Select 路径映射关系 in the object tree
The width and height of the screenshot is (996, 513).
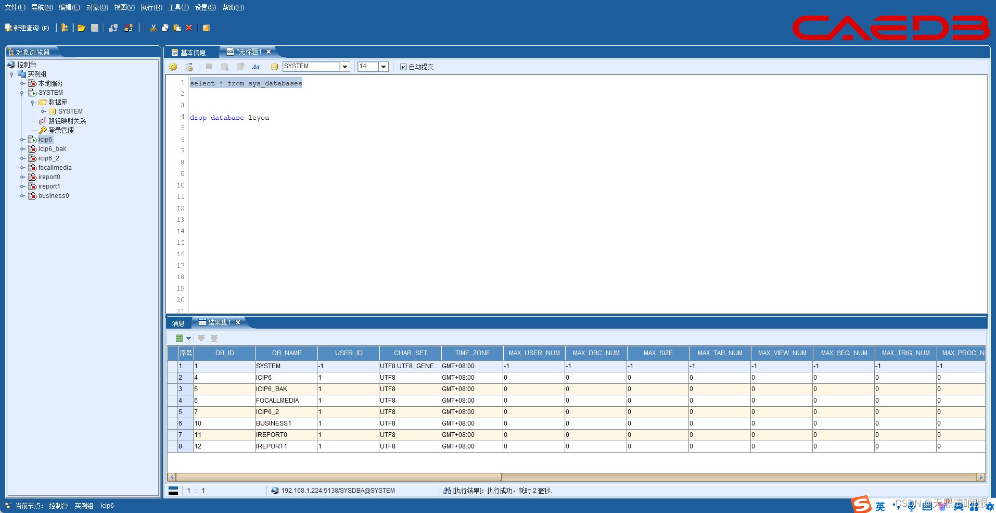pos(67,121)
